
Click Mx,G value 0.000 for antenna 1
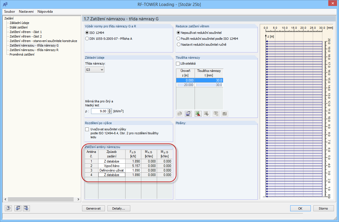[x=149, y=161]
